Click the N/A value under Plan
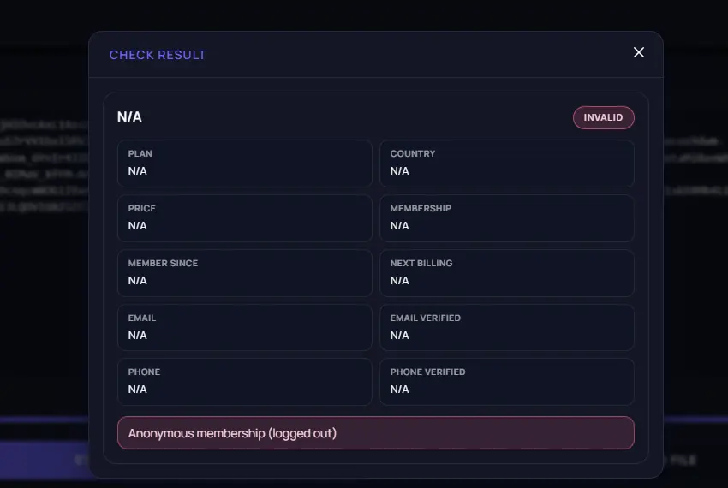This screenshot has height=488, width=728. click(x=137, y=171)
